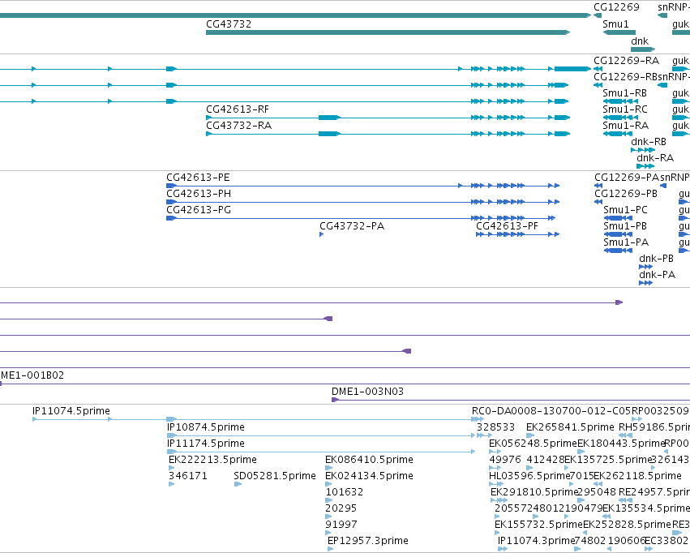Open EST IP11174.5prime label
The width and height of the screenshot is (690, 553).
[205, 444]
